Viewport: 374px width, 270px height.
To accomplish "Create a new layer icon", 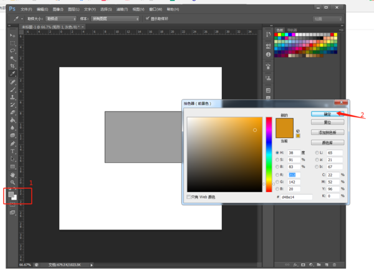I will pos(327,264).
